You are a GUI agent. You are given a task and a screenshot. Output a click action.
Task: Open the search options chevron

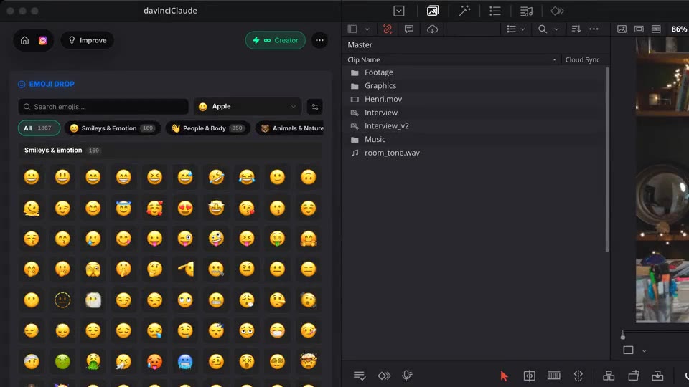coord(556,29)
